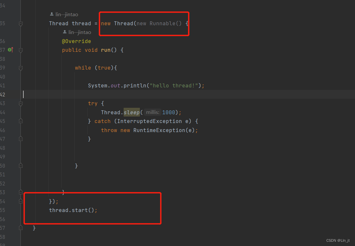This screenshot has width=355, height=246.
Task: Click the "hello thread!" string literal
Action: (174, 86)
